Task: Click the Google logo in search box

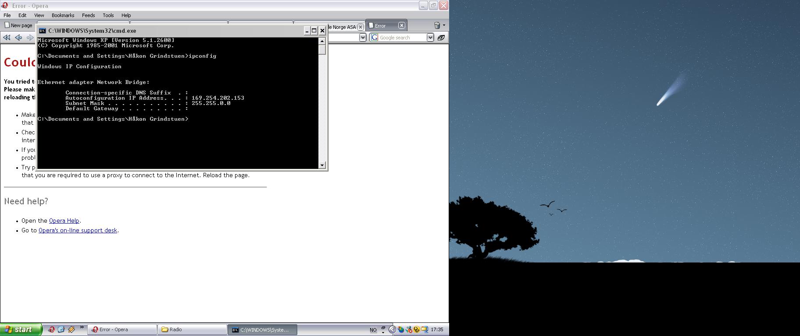Action: [x=375, y=38]
